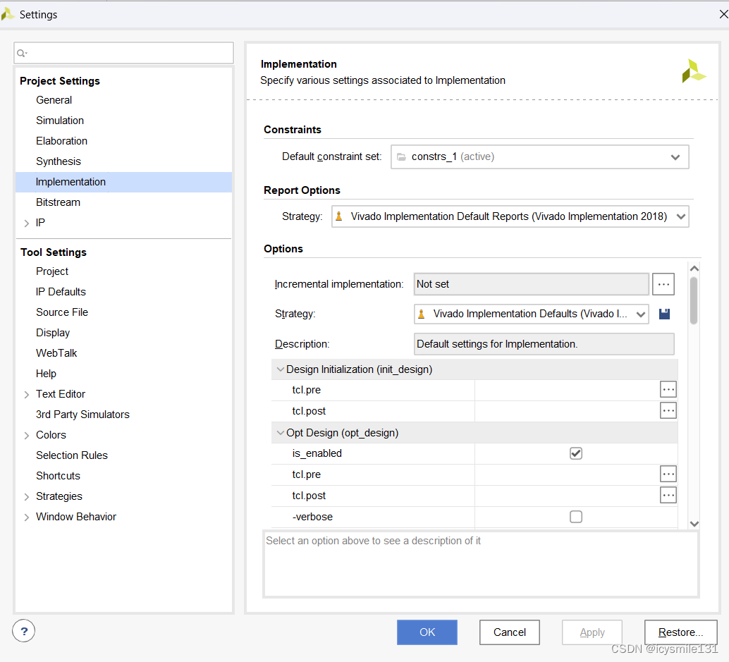The width and height of the screenshot is (729, 662).
Task: Open WebTalk tool settings
Action: pyautogui.click(x=56, y=353)
